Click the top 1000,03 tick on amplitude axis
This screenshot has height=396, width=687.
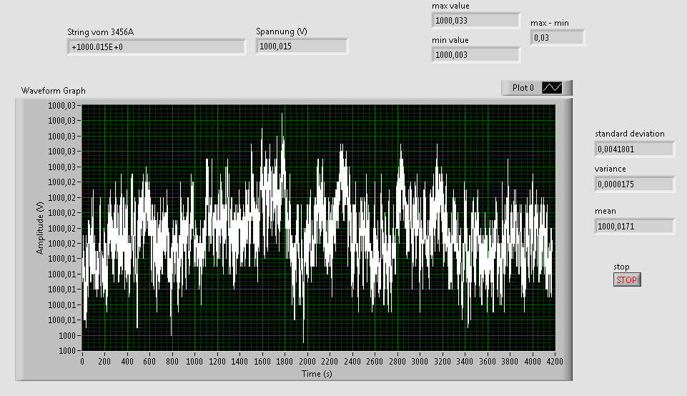coord(61,105)
